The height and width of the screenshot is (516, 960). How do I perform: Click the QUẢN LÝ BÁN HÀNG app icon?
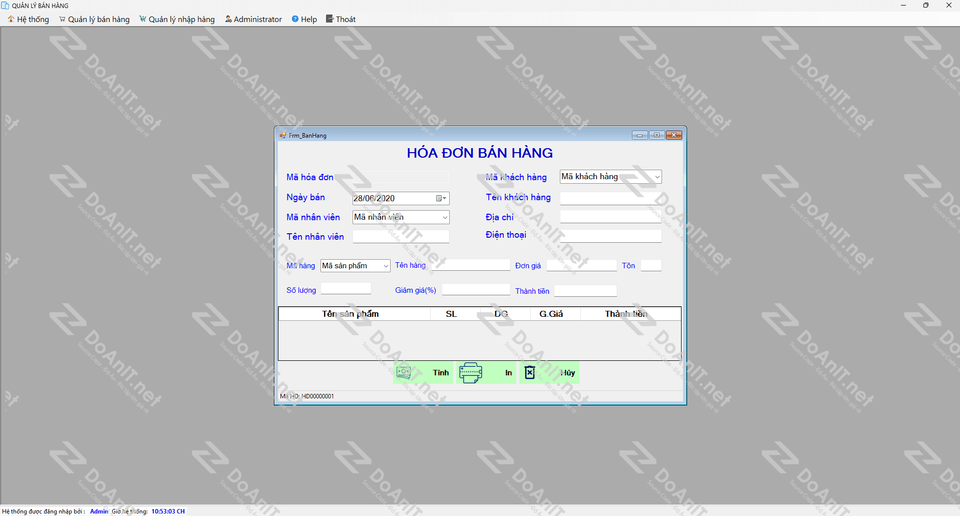[5, 6]
